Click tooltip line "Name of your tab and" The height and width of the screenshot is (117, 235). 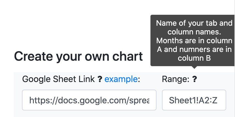tap(194, 23)
